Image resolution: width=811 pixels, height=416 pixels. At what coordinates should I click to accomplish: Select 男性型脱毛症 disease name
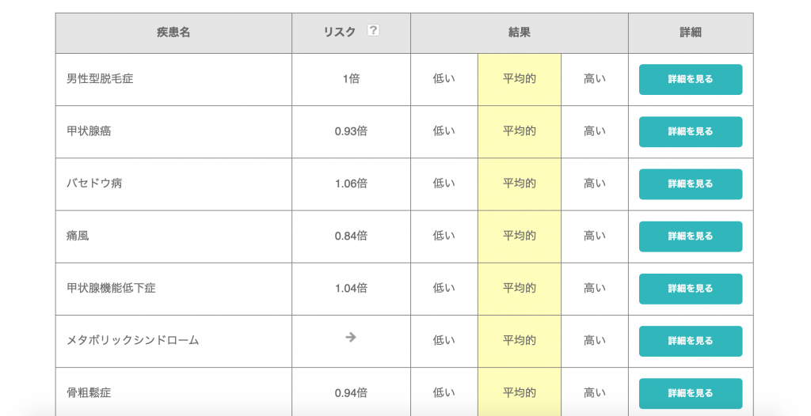click(x=100, y=79)
